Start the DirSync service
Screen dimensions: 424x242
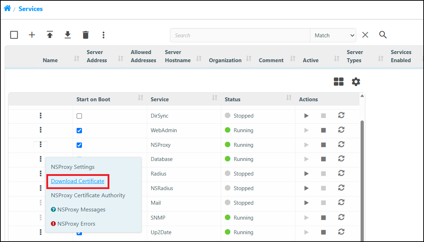click(x=306, y=116)
